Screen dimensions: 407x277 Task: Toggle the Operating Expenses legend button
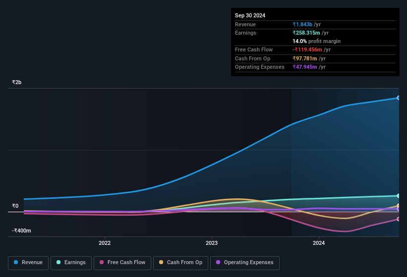coord(245,263)
